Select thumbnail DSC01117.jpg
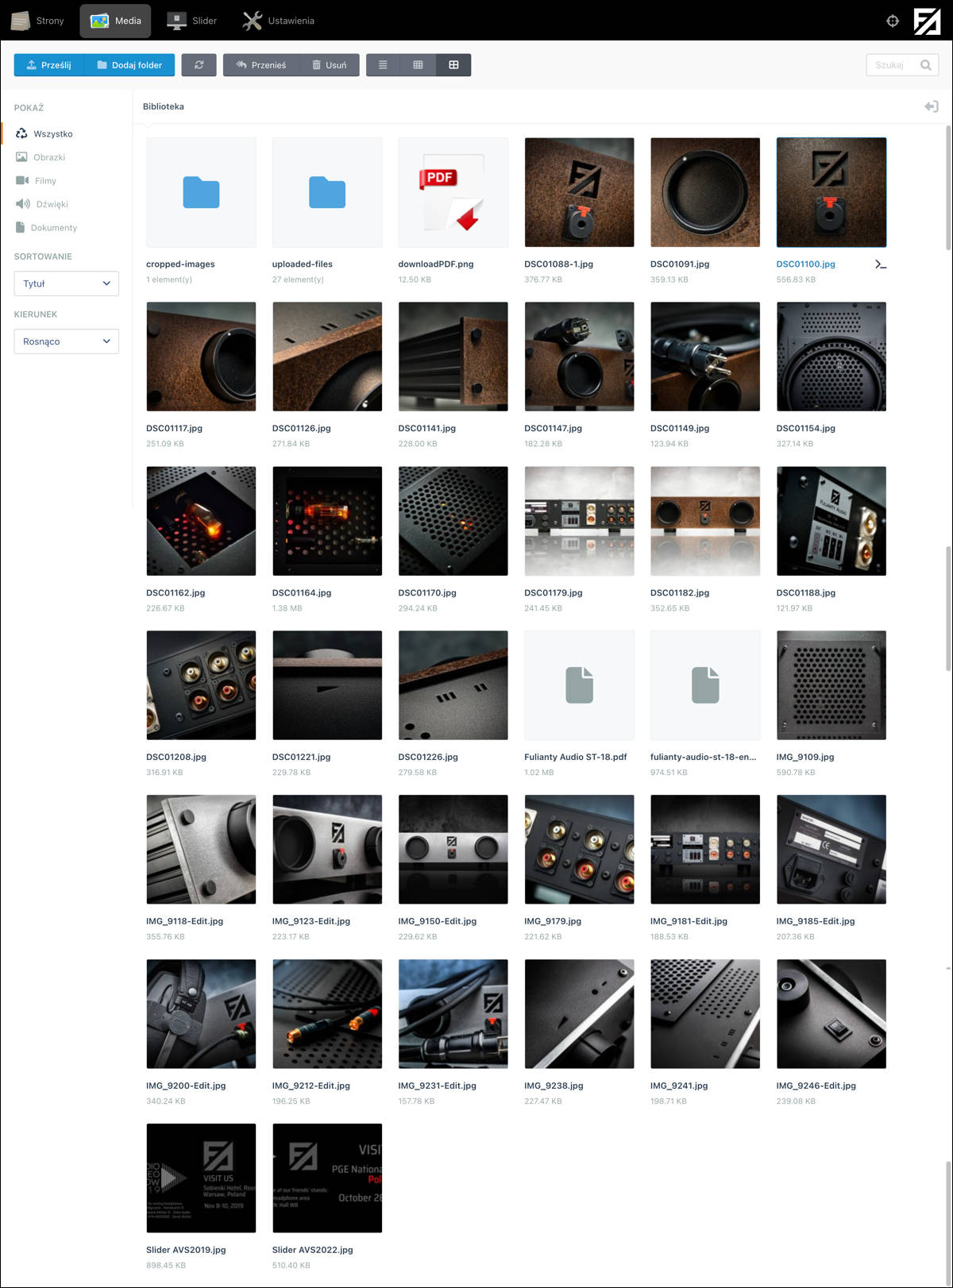 pos(201,357)
